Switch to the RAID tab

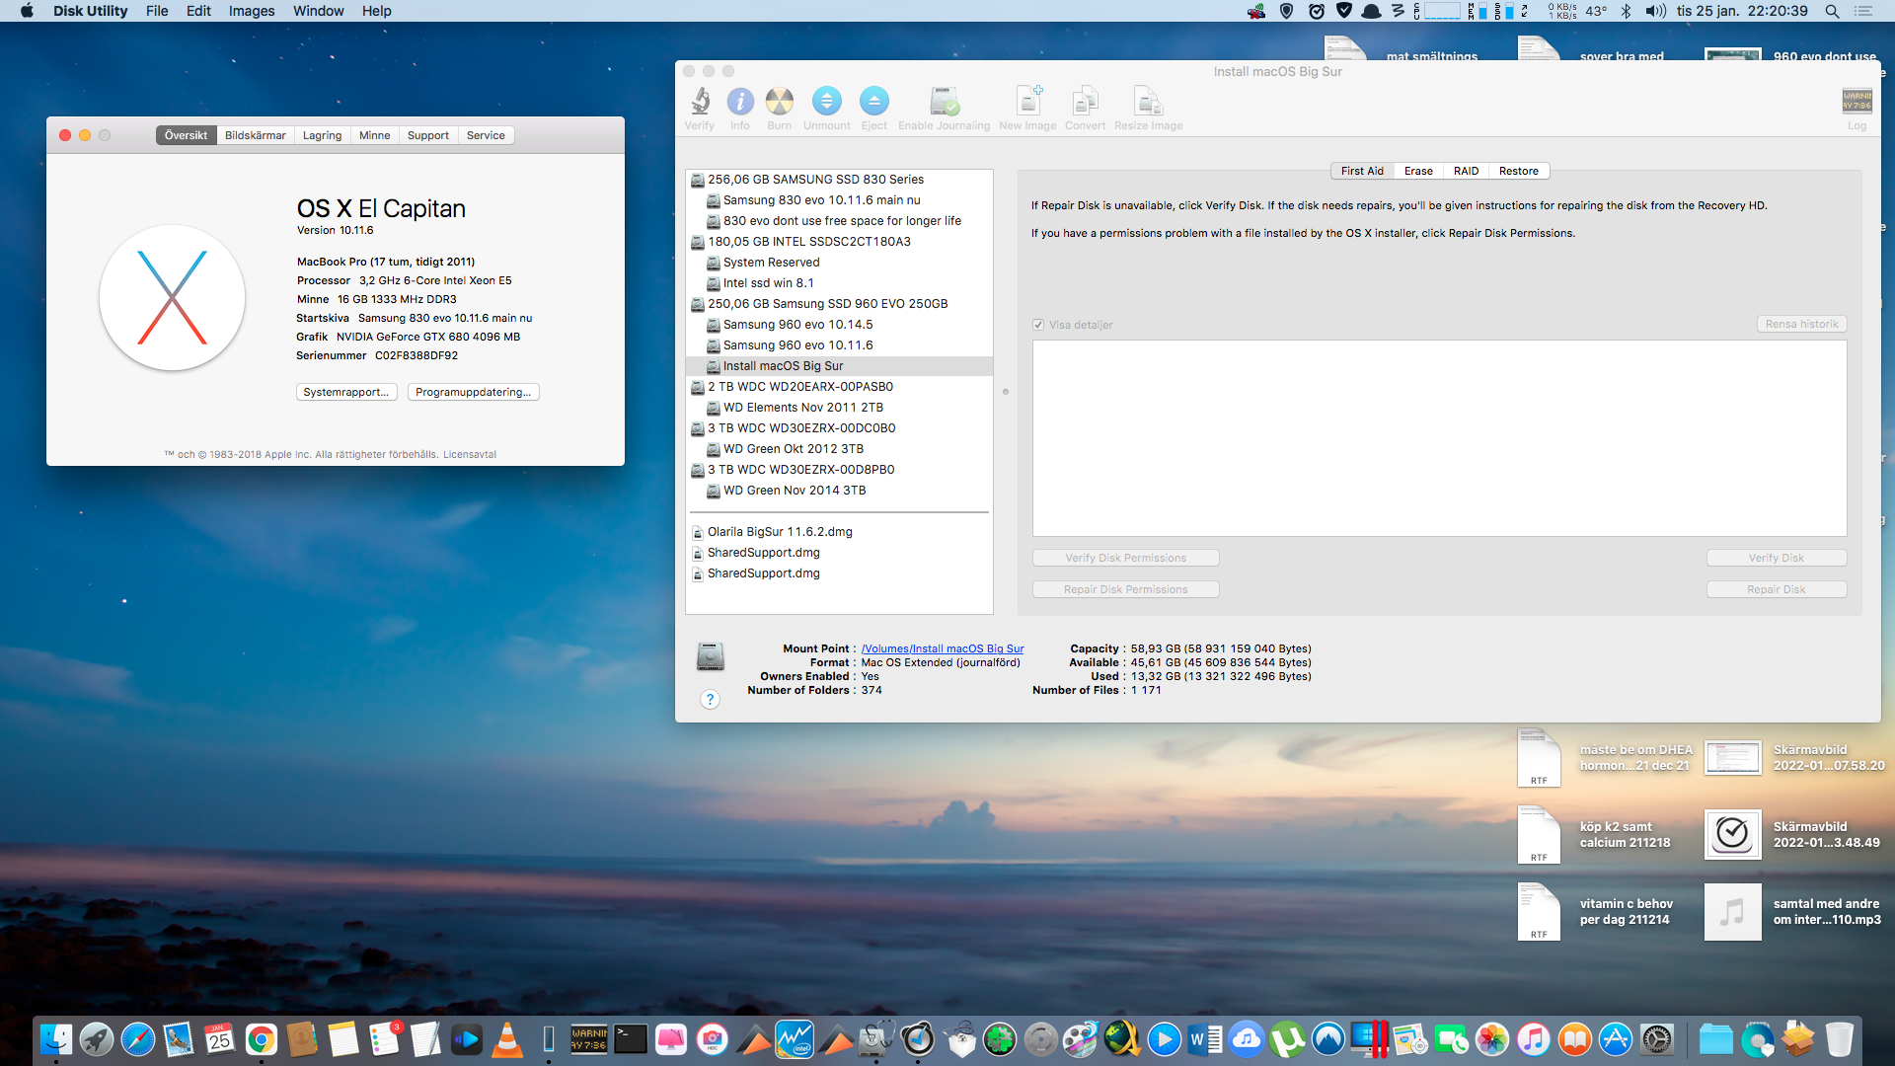[x=1466, y=171]
